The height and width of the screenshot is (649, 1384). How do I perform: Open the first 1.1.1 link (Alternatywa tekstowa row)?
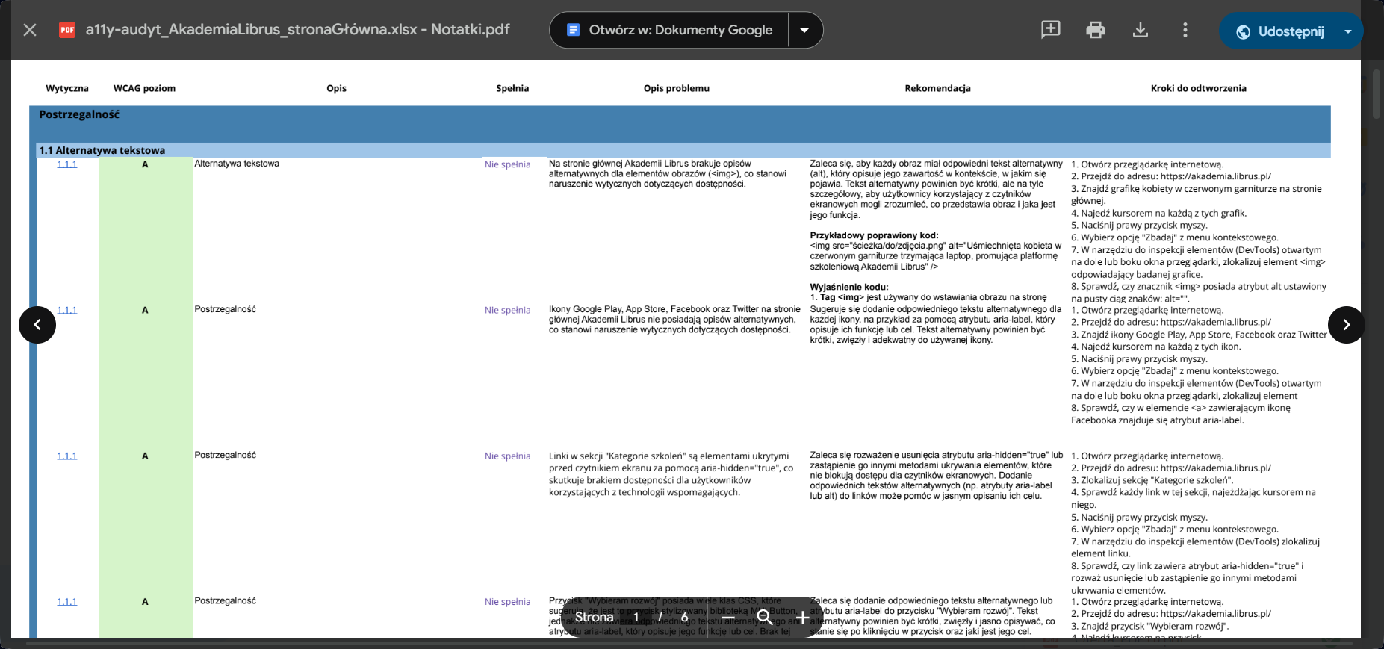coord(67,164)
